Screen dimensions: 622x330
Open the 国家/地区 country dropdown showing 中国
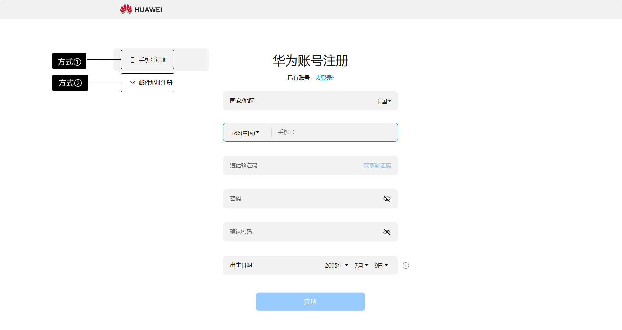[x=384, y=101]
